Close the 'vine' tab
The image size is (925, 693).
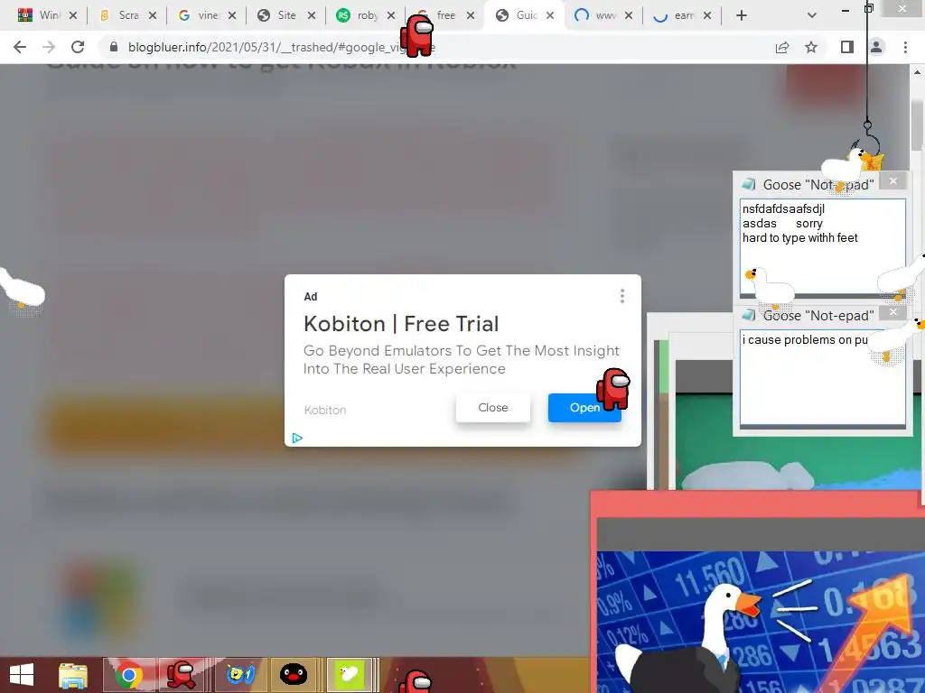coord(232,15)
